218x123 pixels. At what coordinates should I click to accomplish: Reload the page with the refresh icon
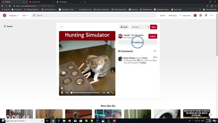tap(10, 6)
